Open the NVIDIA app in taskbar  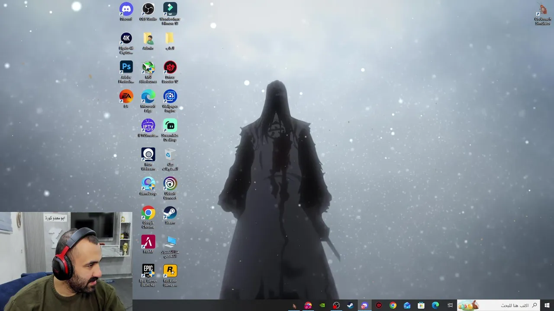[x=322, y=305]
